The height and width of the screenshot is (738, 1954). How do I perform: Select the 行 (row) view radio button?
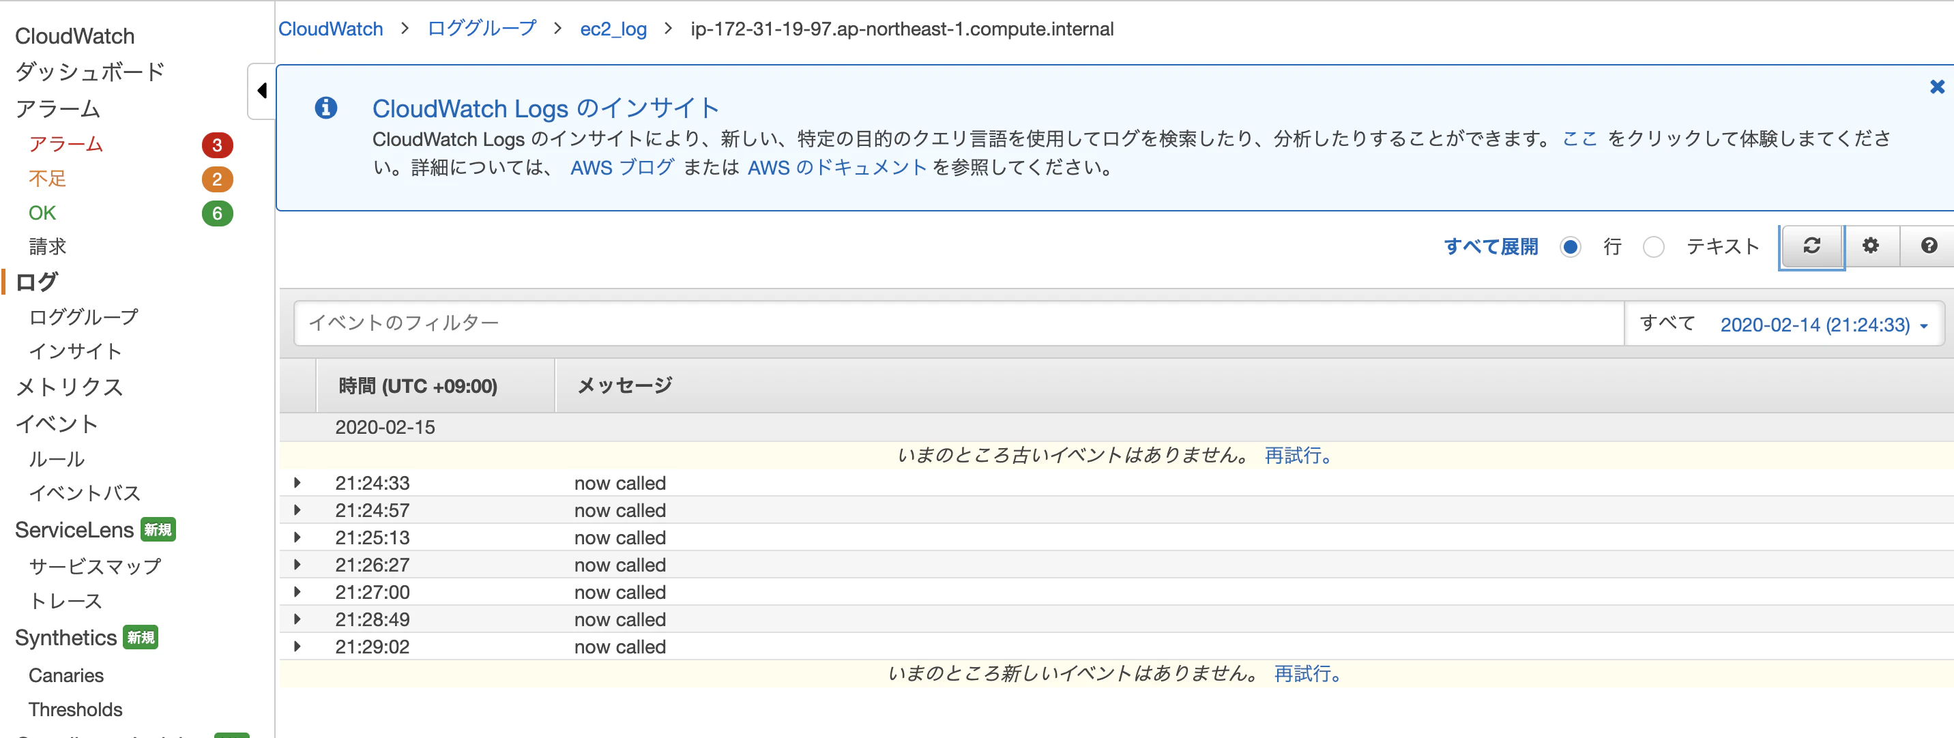[1570, 248]
